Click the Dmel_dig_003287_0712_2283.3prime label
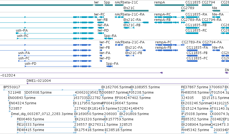The image size is (229, 134). (42, 114)
